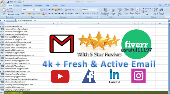Click Merge & Center
Screen dimensions: 170x94
coord(72,13)
